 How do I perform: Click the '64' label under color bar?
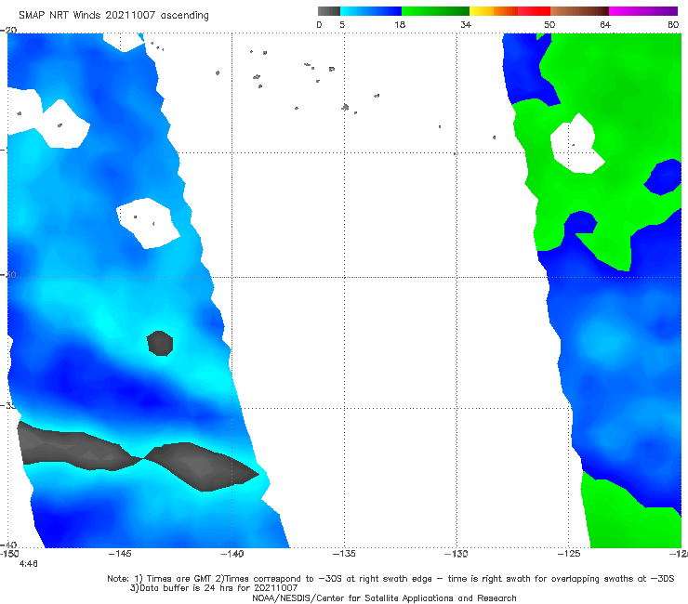[x=605, y=24]
